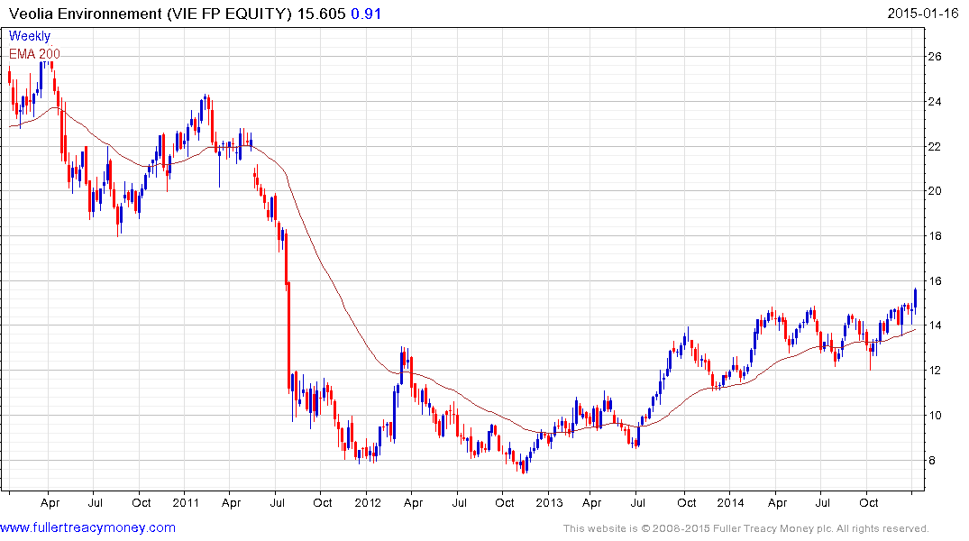The image size is (969, 541).
Task: Select the 15.605 price value
Action: pos(322,13)
